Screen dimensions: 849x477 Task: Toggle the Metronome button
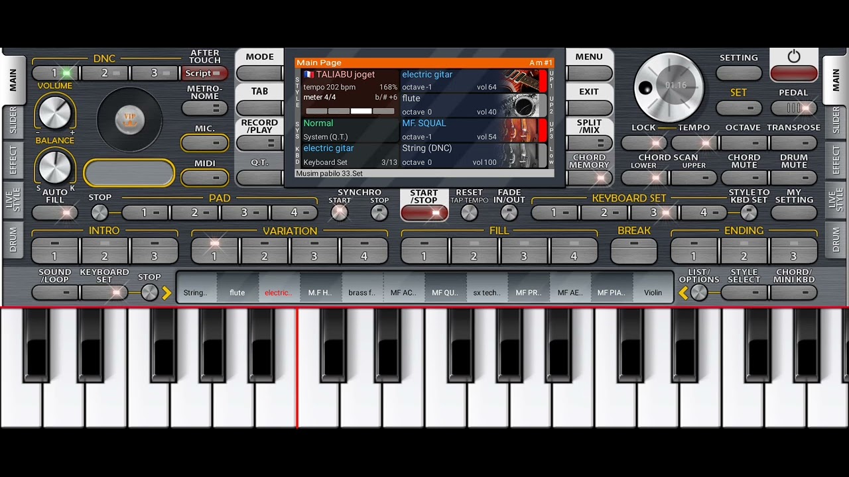(x=205, y=108)
